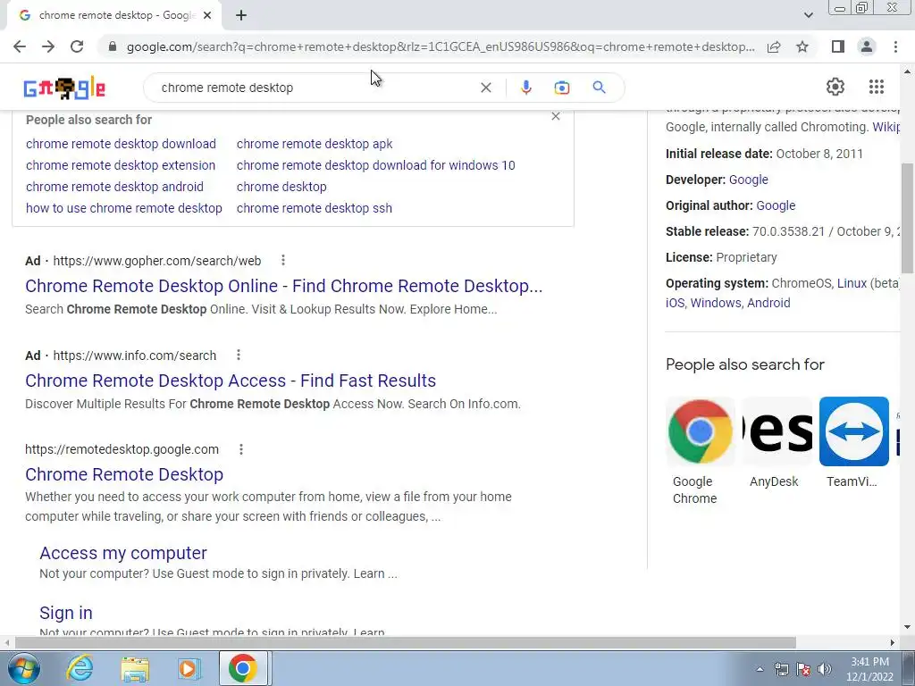Image resolution: width=915 pixels, height=686 pixels.
Task: Open the Chrome side panel icon
Action: click(x=838, y=46)
